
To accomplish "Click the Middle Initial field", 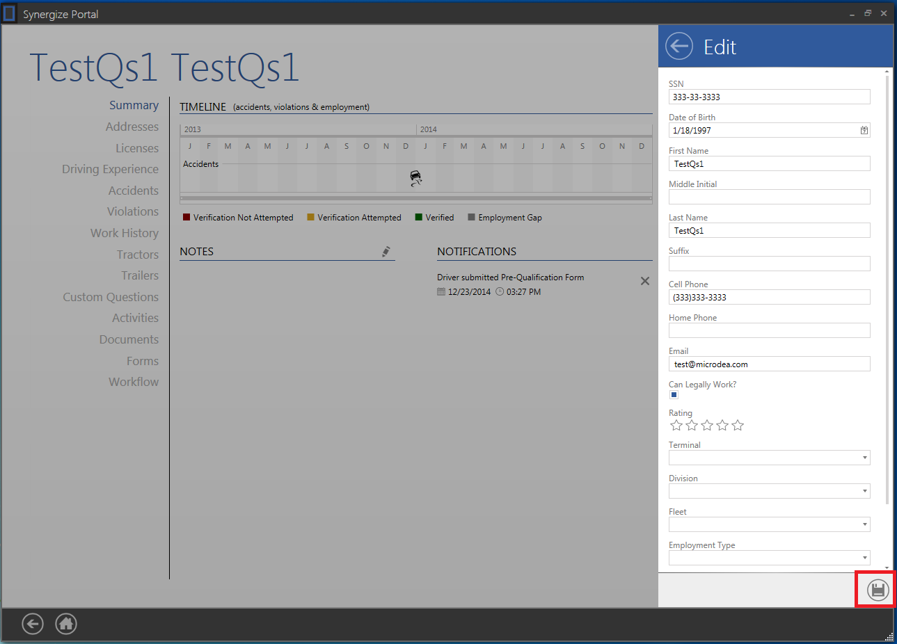I will (x=769, y=197).
